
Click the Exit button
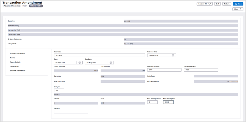click(217, 4)
